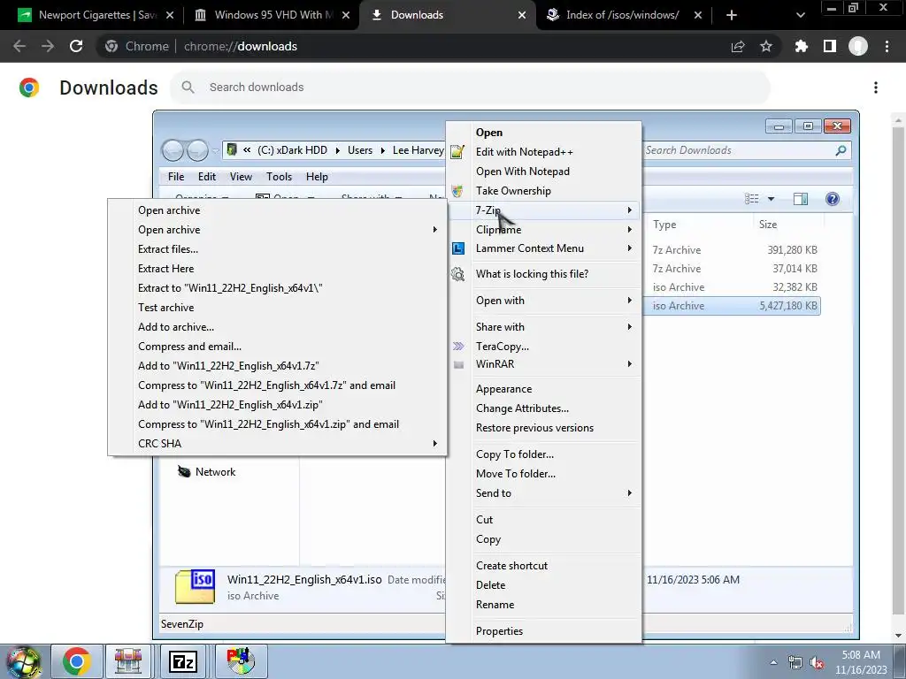Image resolution: width=906 pixels, height=679 pixels.
Task: Choose Take Ownership
Action: pyautogui.click(x=513, y=191)
